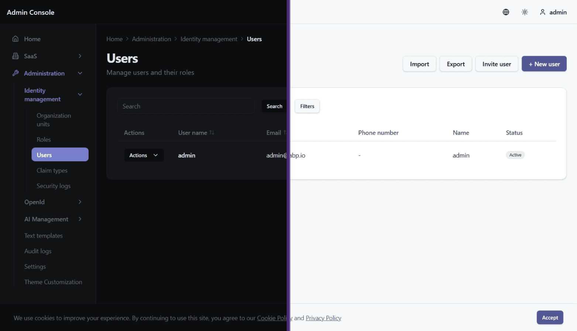Go to Roles in sidebar

coord(44,139)
